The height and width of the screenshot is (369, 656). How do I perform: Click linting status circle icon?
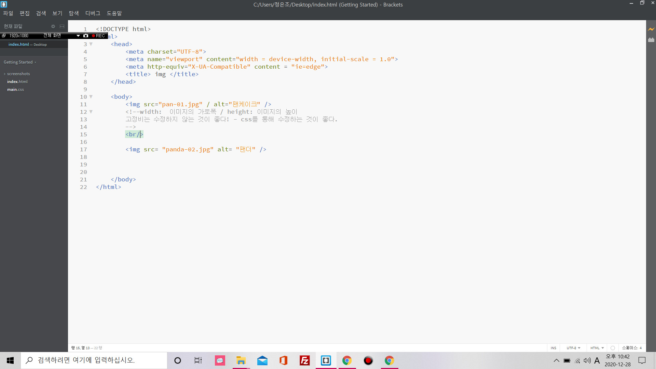pos(613,348)
